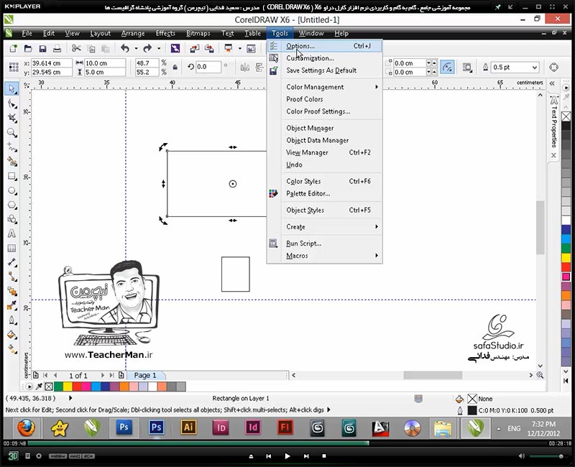This screenshot has height=467, width=575.
Task: Click the add page button after Page 1
Action: pos(121,375)
